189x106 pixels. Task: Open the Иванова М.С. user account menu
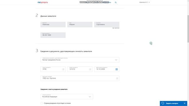(x=144, y=2)
